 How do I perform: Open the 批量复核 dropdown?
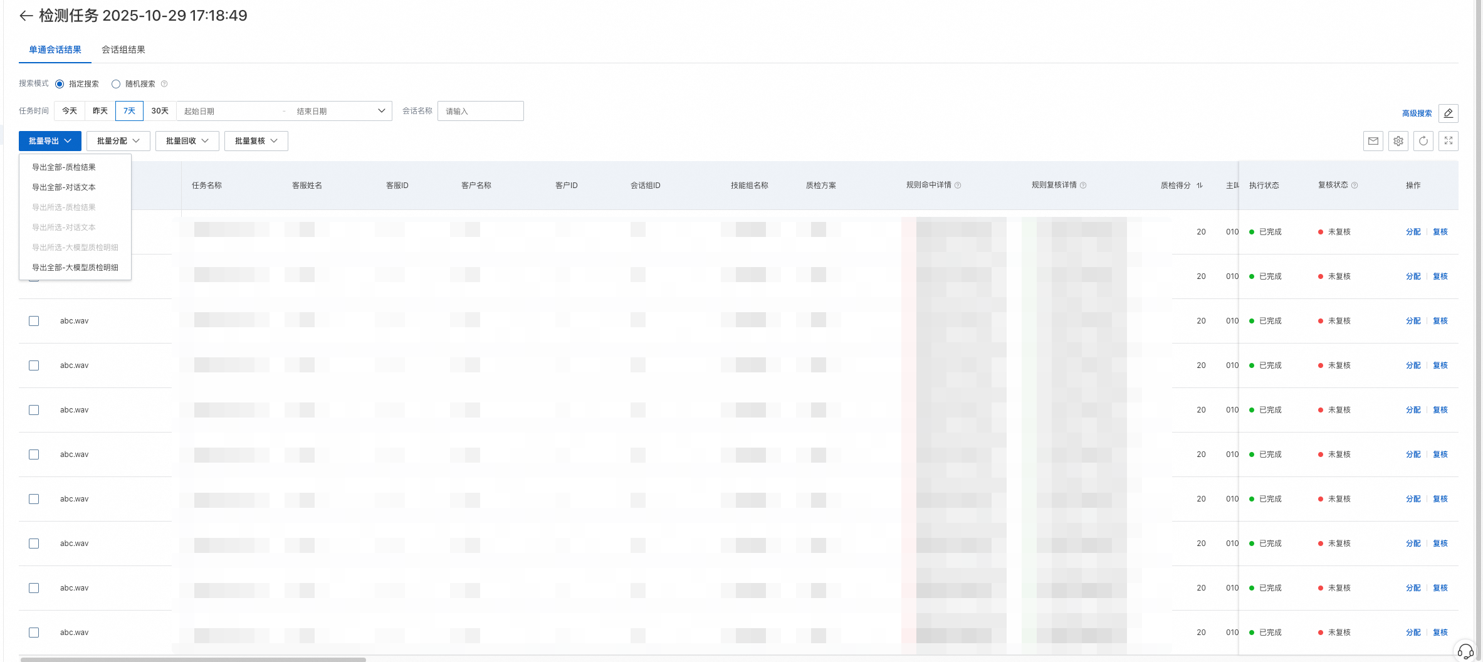256,141
